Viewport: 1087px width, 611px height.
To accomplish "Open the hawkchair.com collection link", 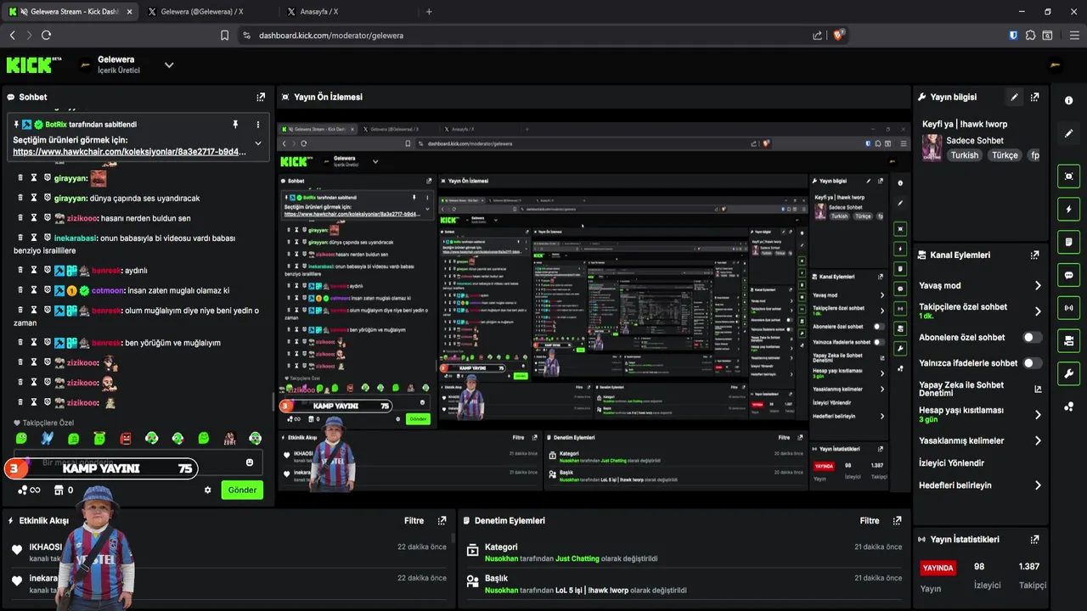I will click(x=130, y=152).
